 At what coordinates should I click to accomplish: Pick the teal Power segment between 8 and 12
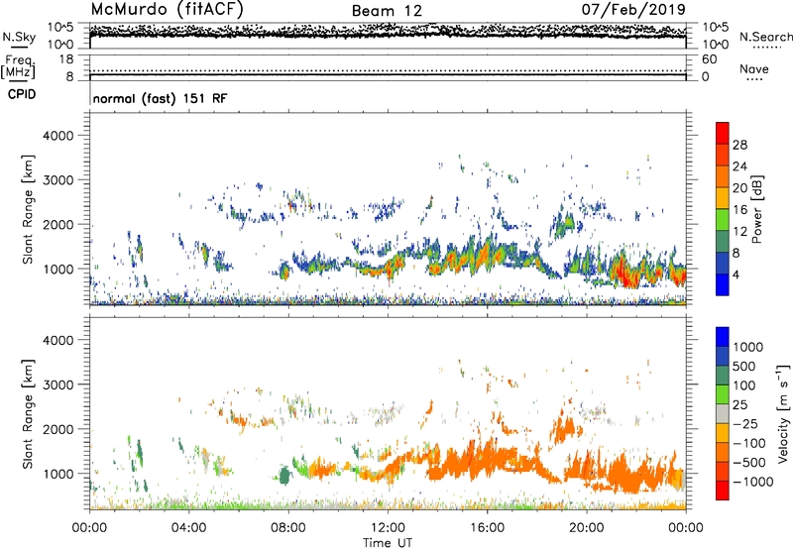[723, 242]
